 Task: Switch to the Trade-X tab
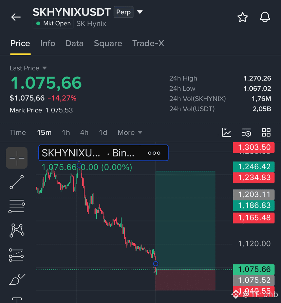pos(148,43)
